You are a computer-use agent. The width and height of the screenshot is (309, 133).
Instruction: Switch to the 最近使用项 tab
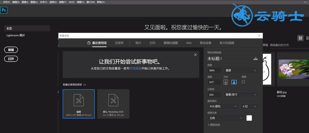[99, 43]
